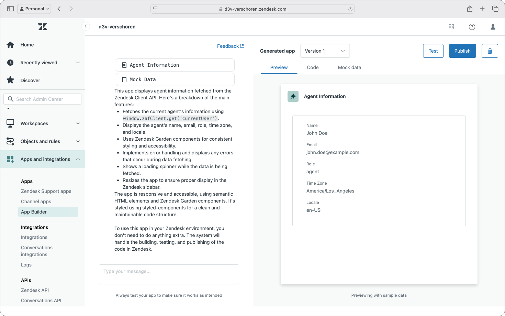
Task: Click the john.doe@example.com email value
Action: [333, 152]
